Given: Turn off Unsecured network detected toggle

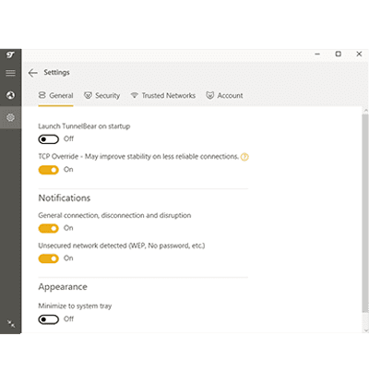Looking at the screenshot, I should tap(49, 258).
